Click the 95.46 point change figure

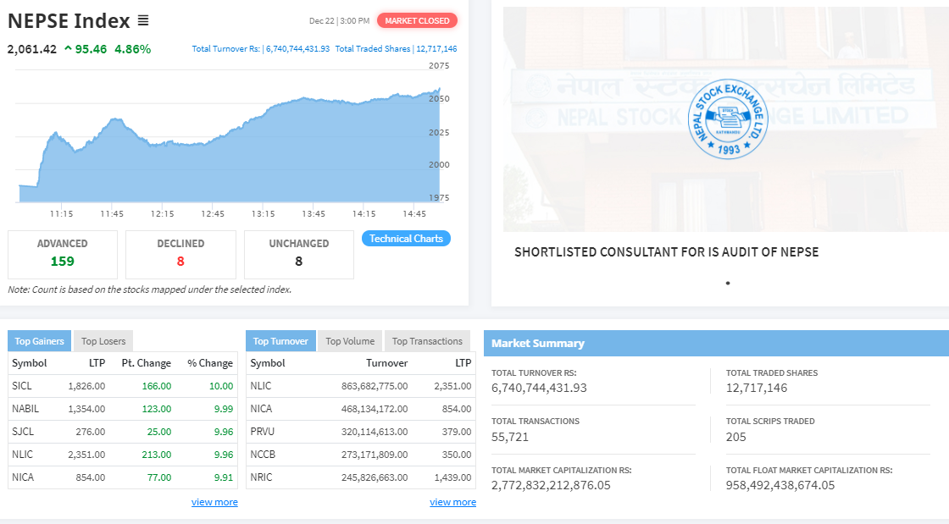click(x=91, y=49)
